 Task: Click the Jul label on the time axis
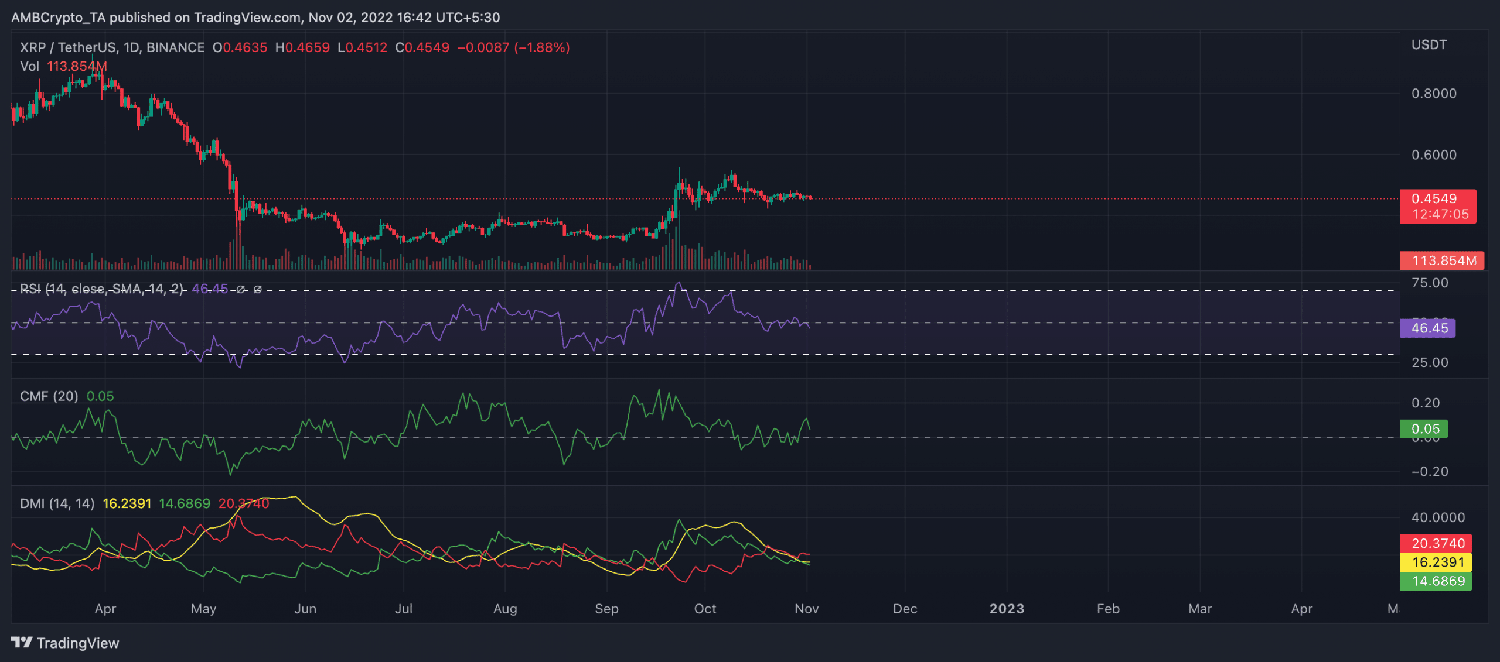[403, 609]
